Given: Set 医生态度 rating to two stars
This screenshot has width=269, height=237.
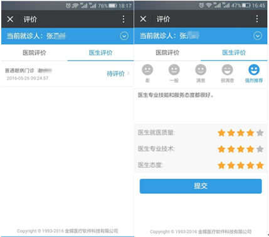Looking at the screenshot, I should point(231,166).
